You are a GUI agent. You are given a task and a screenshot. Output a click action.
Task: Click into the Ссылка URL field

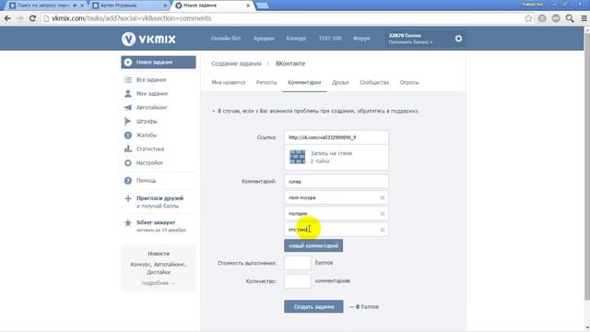tap(336, 137)
